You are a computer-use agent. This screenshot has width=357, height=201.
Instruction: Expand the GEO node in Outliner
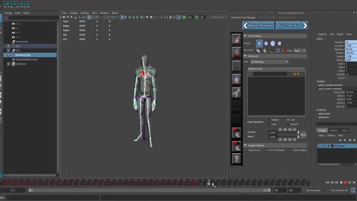[x=8, y=51]
